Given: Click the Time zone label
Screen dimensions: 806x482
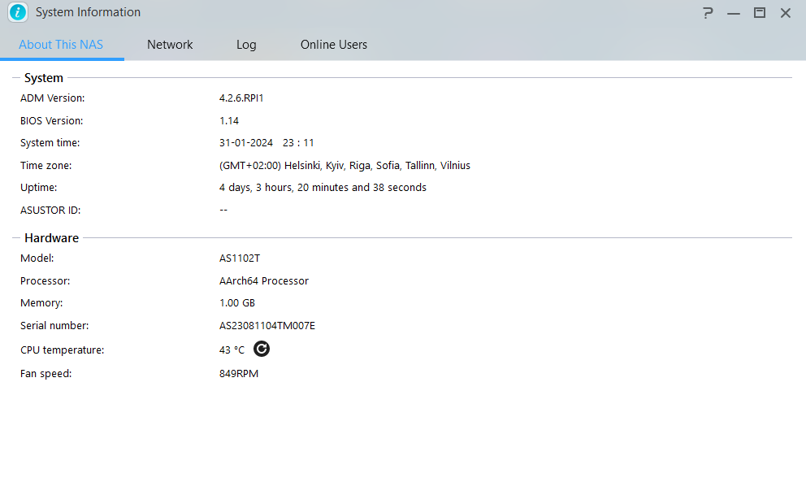Looking at the screenshot, I should click(x=45, y=166).
